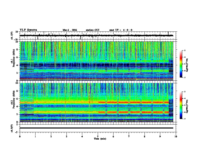Click the "start UT = 4 : 0 : 0" label
The image size is (198, 153).
[x=121, y=30]
